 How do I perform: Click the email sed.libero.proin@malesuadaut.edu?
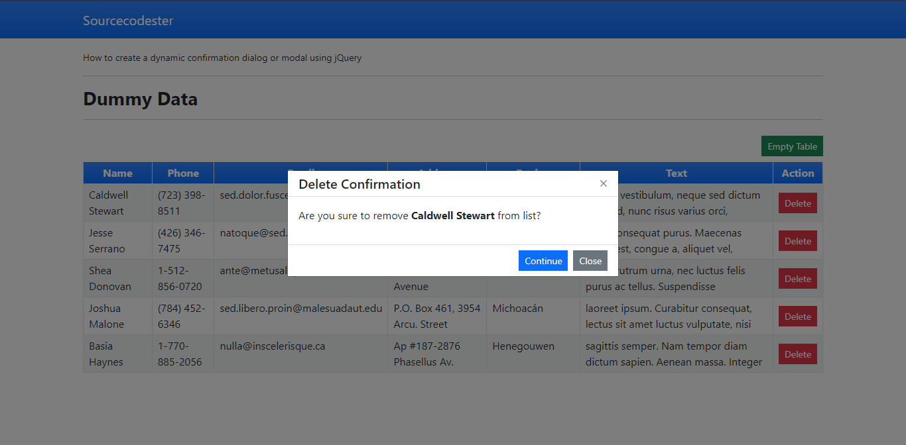coord(301,308)
